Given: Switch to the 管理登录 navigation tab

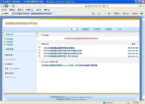Looking at the screenshot, I should (86, 29).
